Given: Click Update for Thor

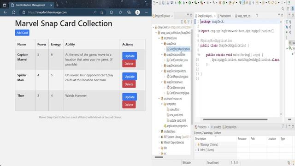Looking at the screenshot, I should 130,97.
